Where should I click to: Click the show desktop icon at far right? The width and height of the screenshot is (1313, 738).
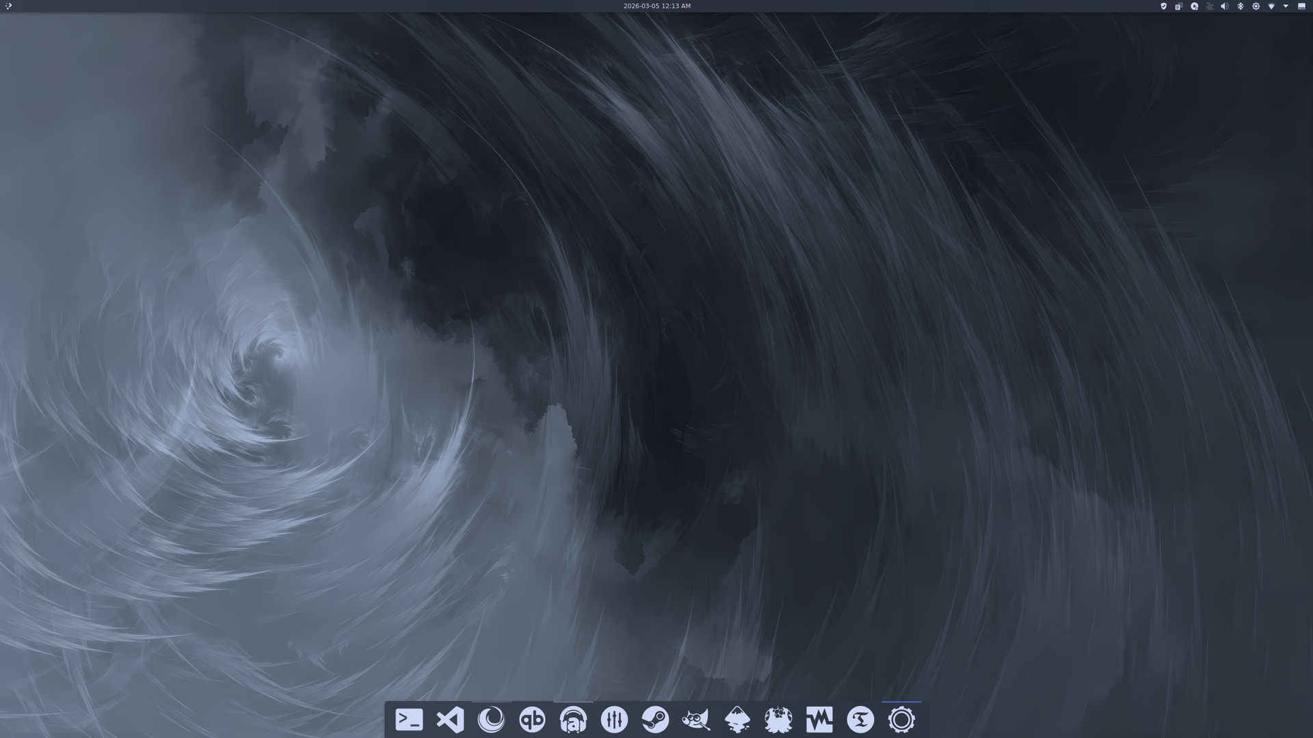point(1301,6)
